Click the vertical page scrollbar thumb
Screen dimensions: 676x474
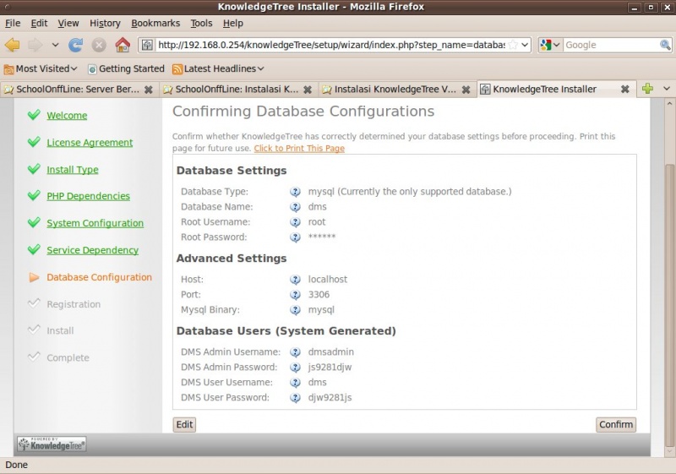[669, 305]
